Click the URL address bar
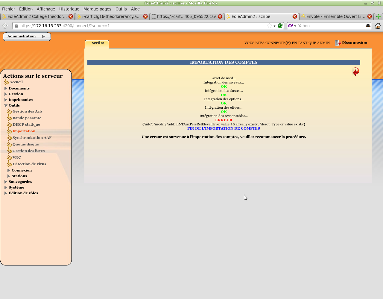 point(141,26)
